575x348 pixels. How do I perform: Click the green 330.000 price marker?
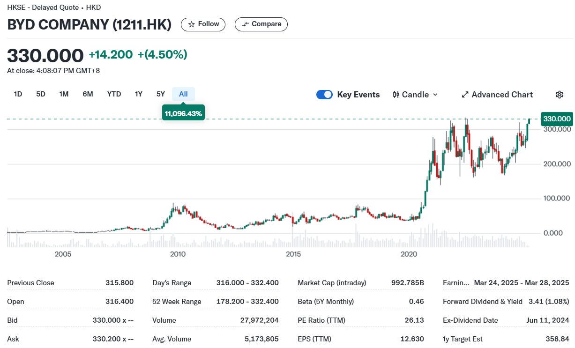557,119
